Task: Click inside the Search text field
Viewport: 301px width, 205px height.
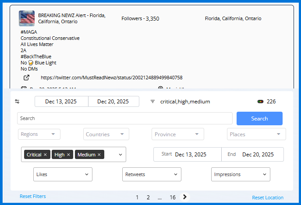Action: [125, 118]
